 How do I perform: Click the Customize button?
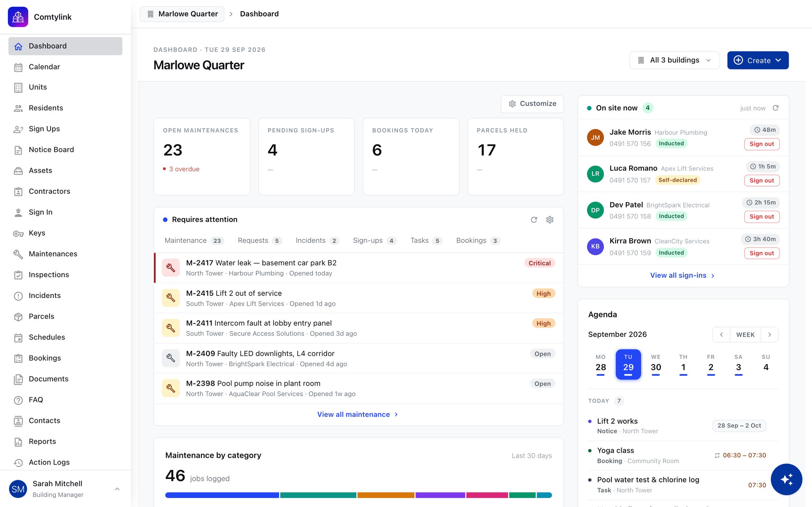pyautogui.click(x=532, y=104)
